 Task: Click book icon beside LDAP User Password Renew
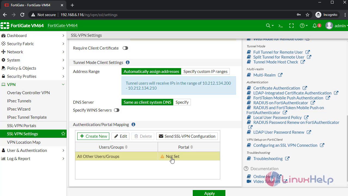click(249, 132)
